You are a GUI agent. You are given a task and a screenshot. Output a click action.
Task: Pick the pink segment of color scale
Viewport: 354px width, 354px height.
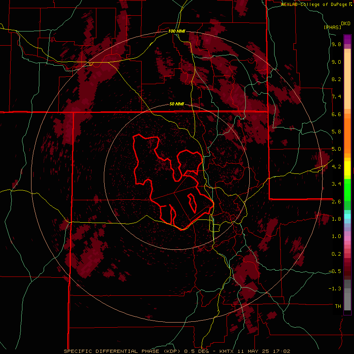(x=347, y=238)
